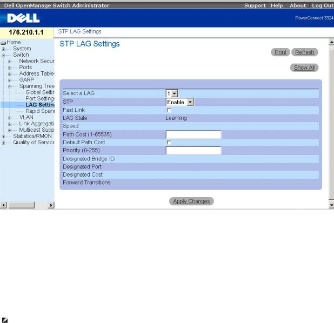Click the PowerConnect 3324 label
334x323 pixels.
[x=314, y=18]
